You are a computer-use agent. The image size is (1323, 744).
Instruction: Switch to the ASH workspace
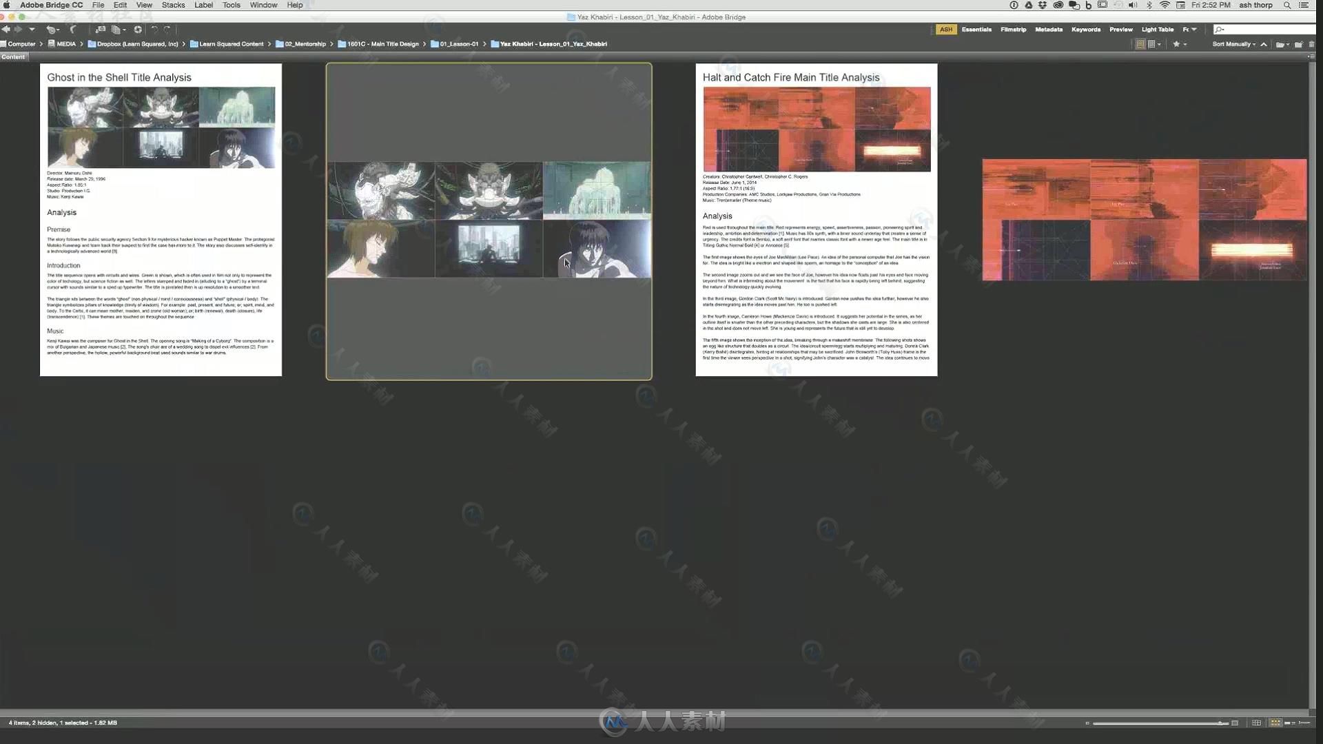(x=946, y=30)
